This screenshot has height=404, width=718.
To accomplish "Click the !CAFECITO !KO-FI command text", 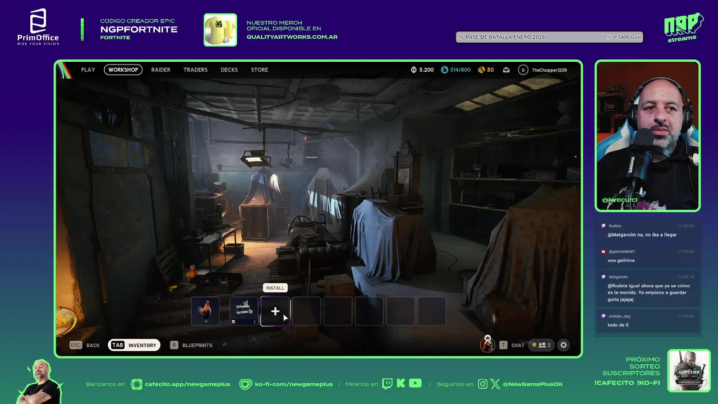I will [627, 383].
